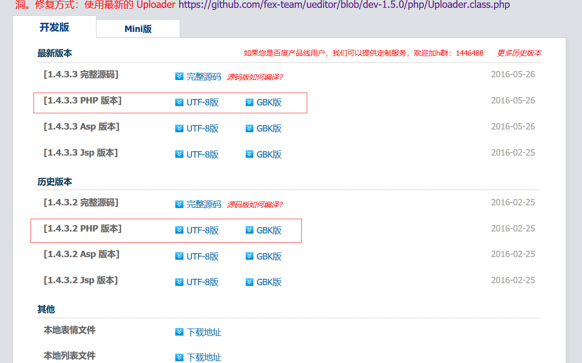Click download icon beside 1.4.3.3 Asp GBK版
The height and width of the screenshot is (363, 582).
tap(250, 128)
